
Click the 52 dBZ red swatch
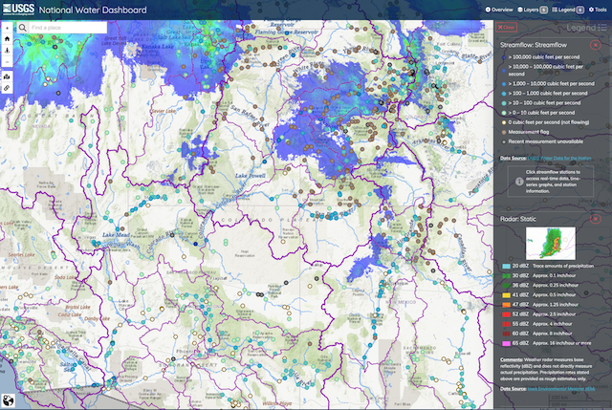[506, 314]
